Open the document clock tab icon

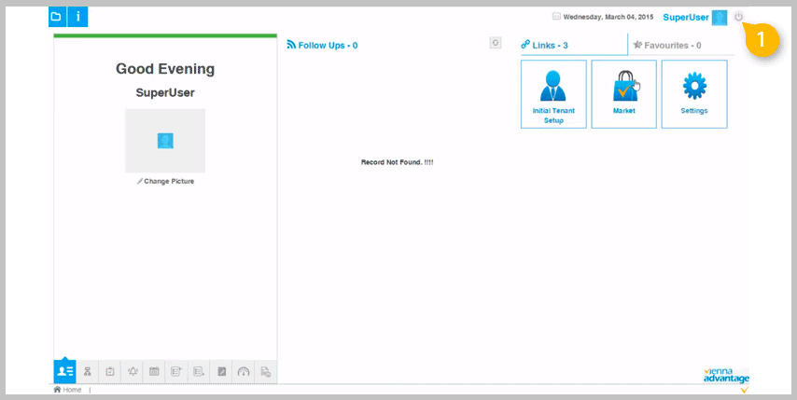[x=265, y=372]
